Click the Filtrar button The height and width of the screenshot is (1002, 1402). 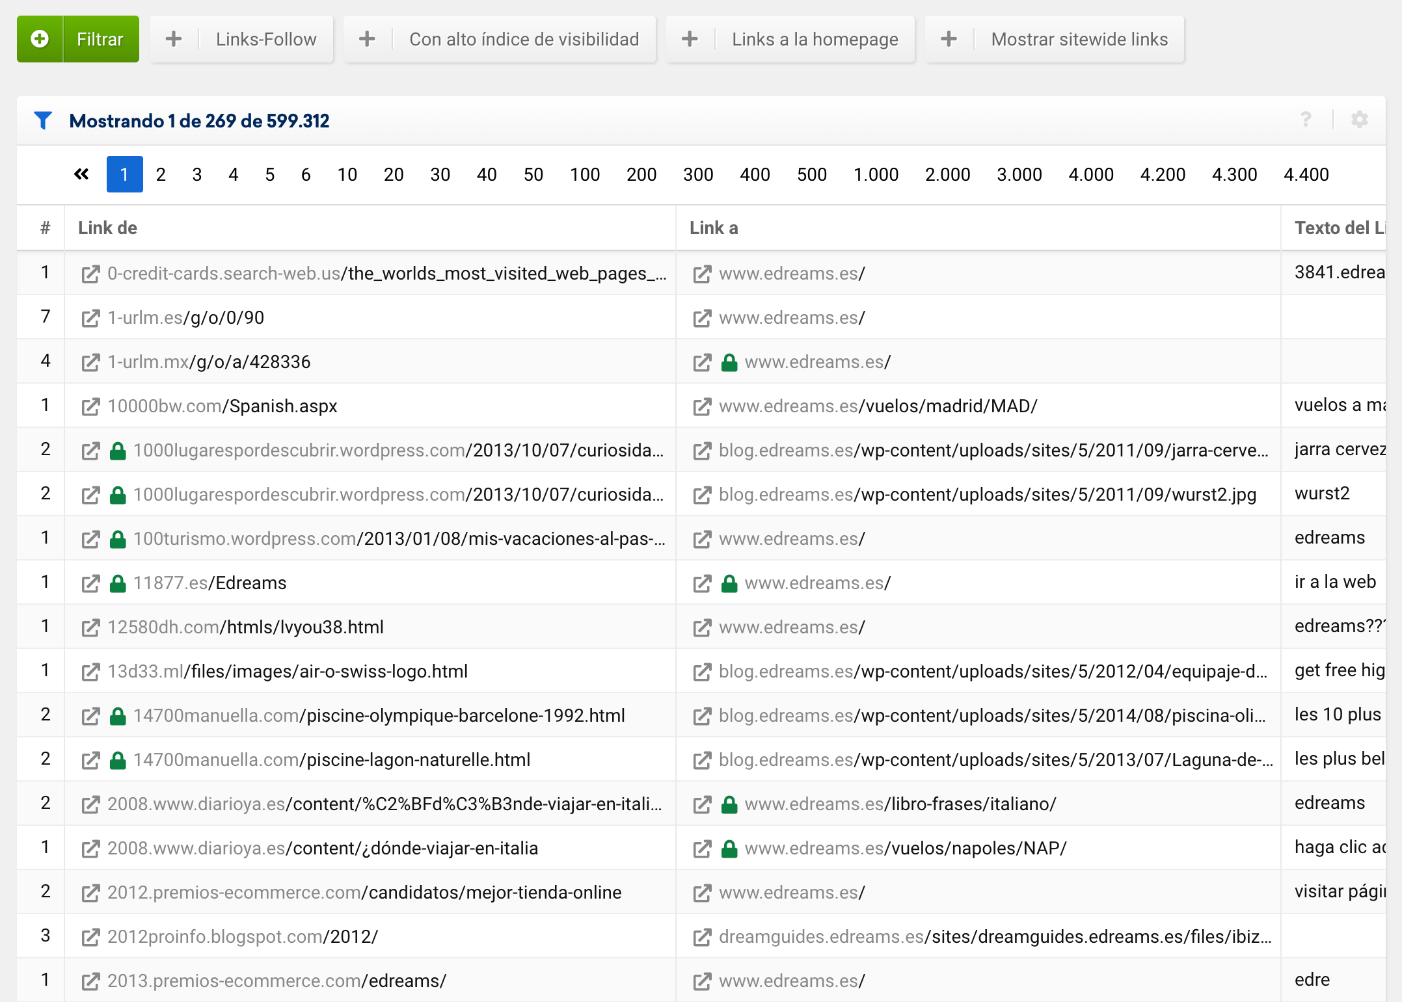pos(100,39)
